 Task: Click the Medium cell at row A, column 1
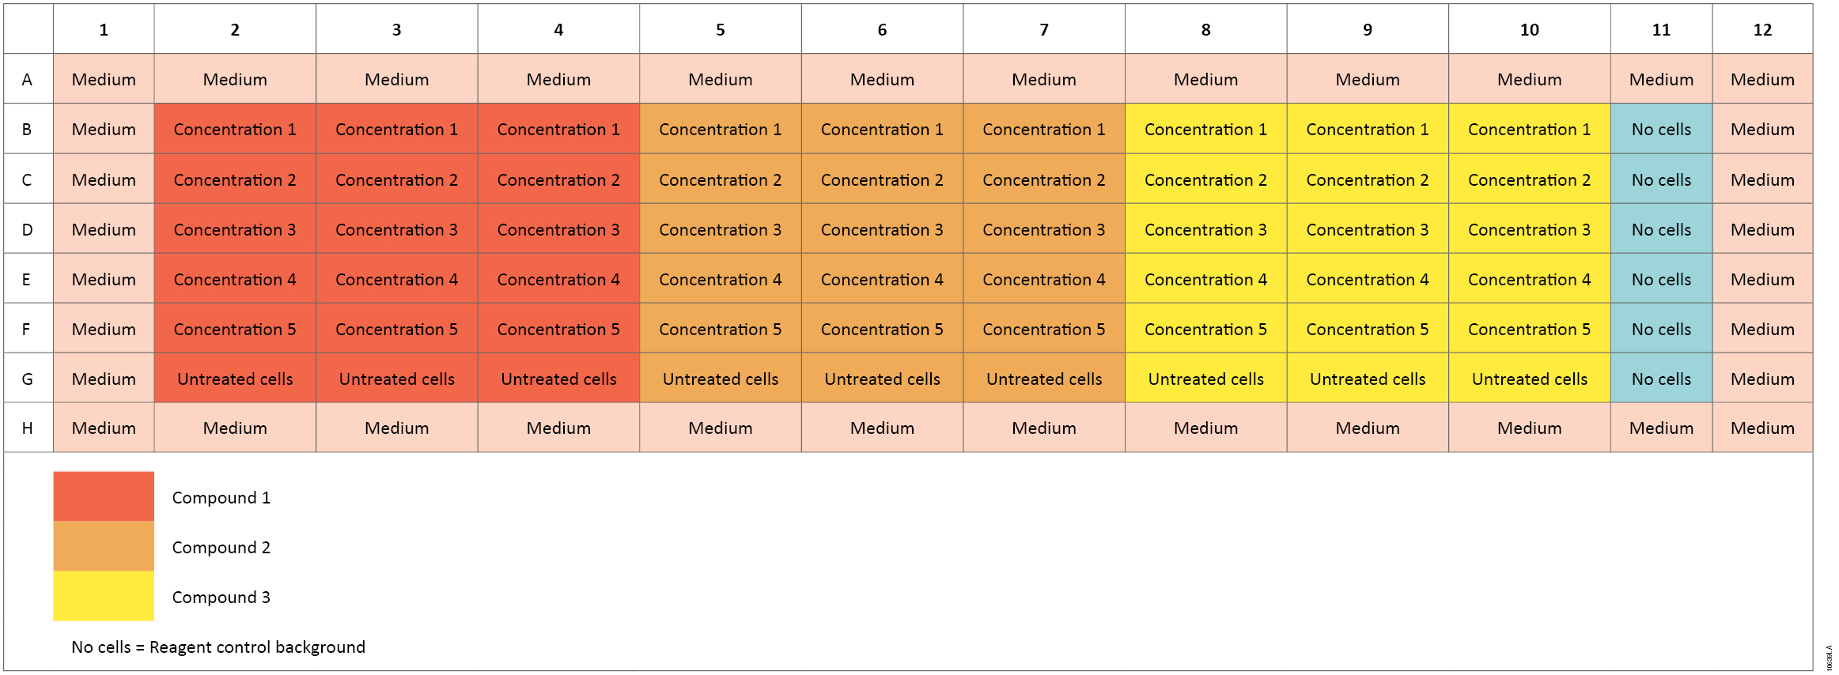[104, 79]
